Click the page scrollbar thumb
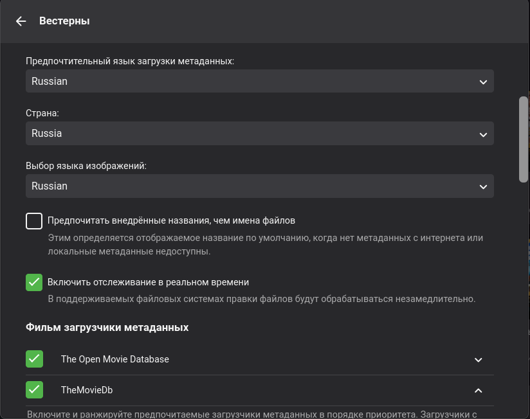The width and height of the screenshot is (530, 419). [524, 139]
